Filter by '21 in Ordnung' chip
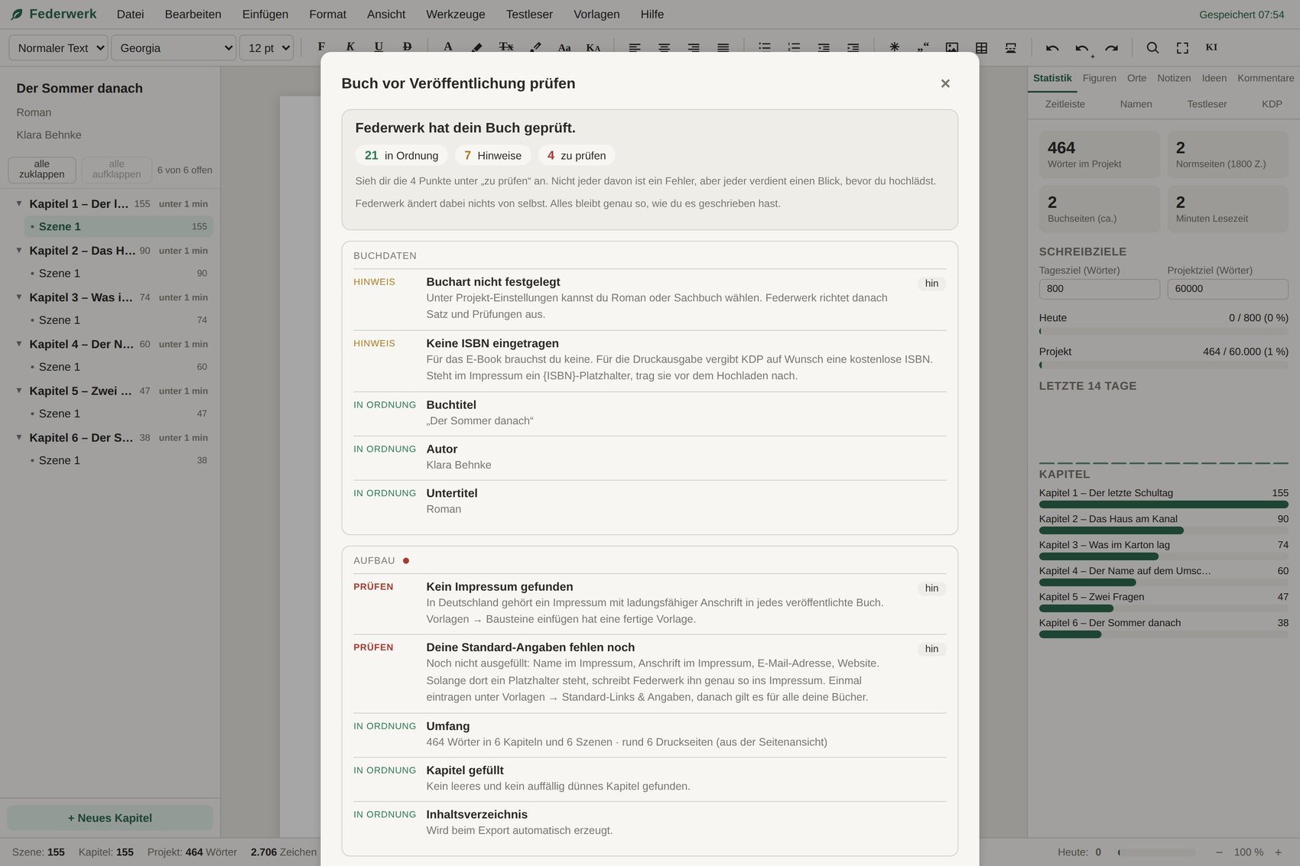The height and width of the screenshot is (866, 1300). (401, 155)
